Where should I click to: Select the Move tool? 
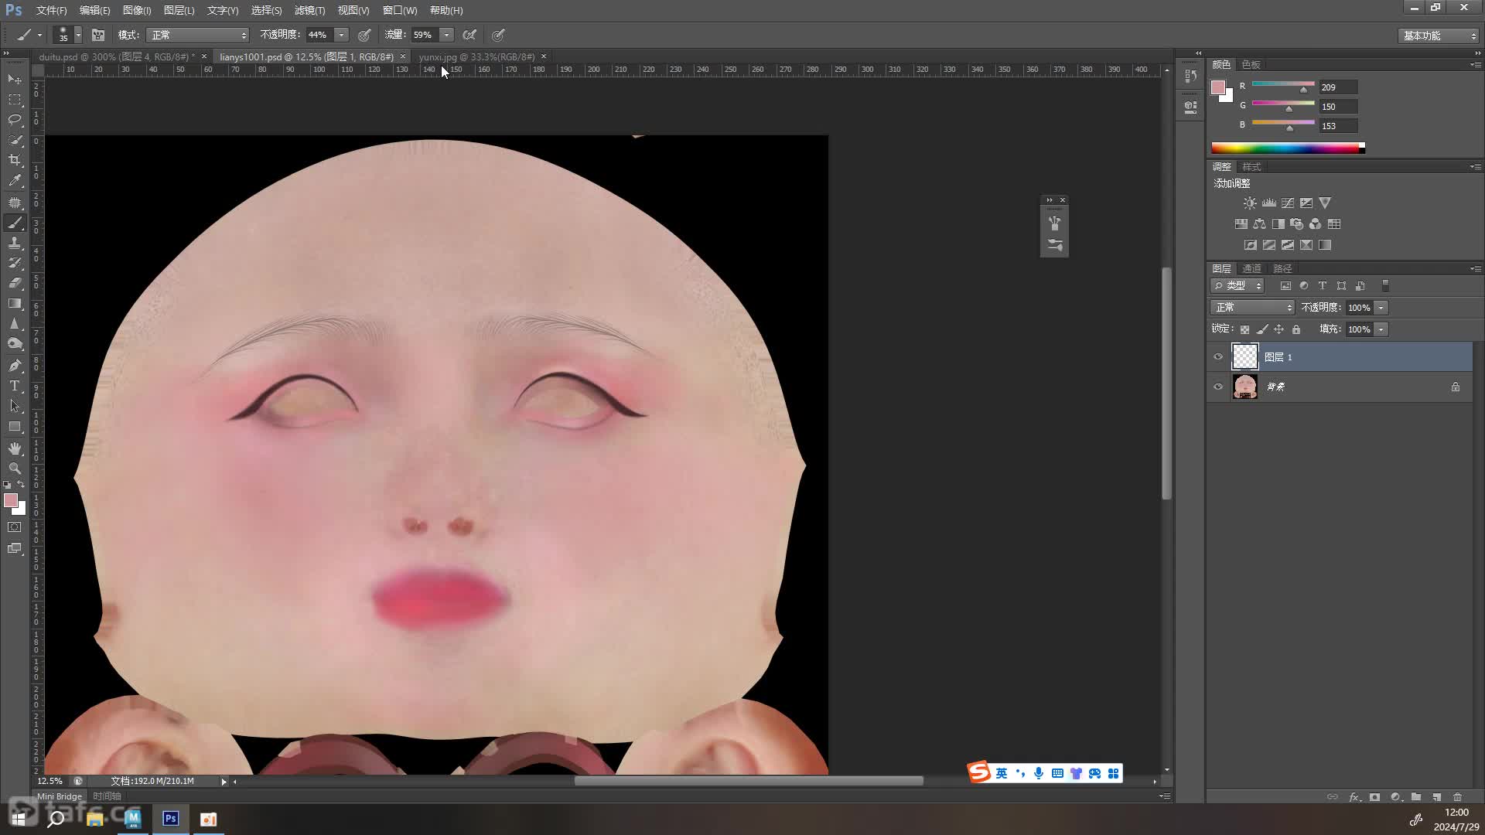(15, 80)
